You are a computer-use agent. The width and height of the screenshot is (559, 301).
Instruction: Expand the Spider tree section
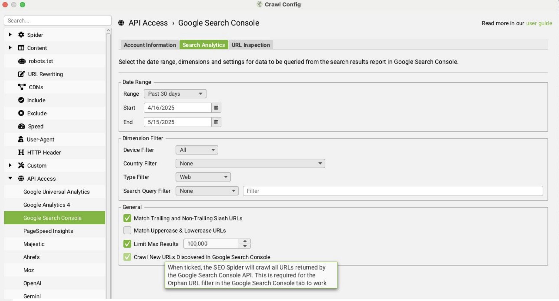(10, 35)
